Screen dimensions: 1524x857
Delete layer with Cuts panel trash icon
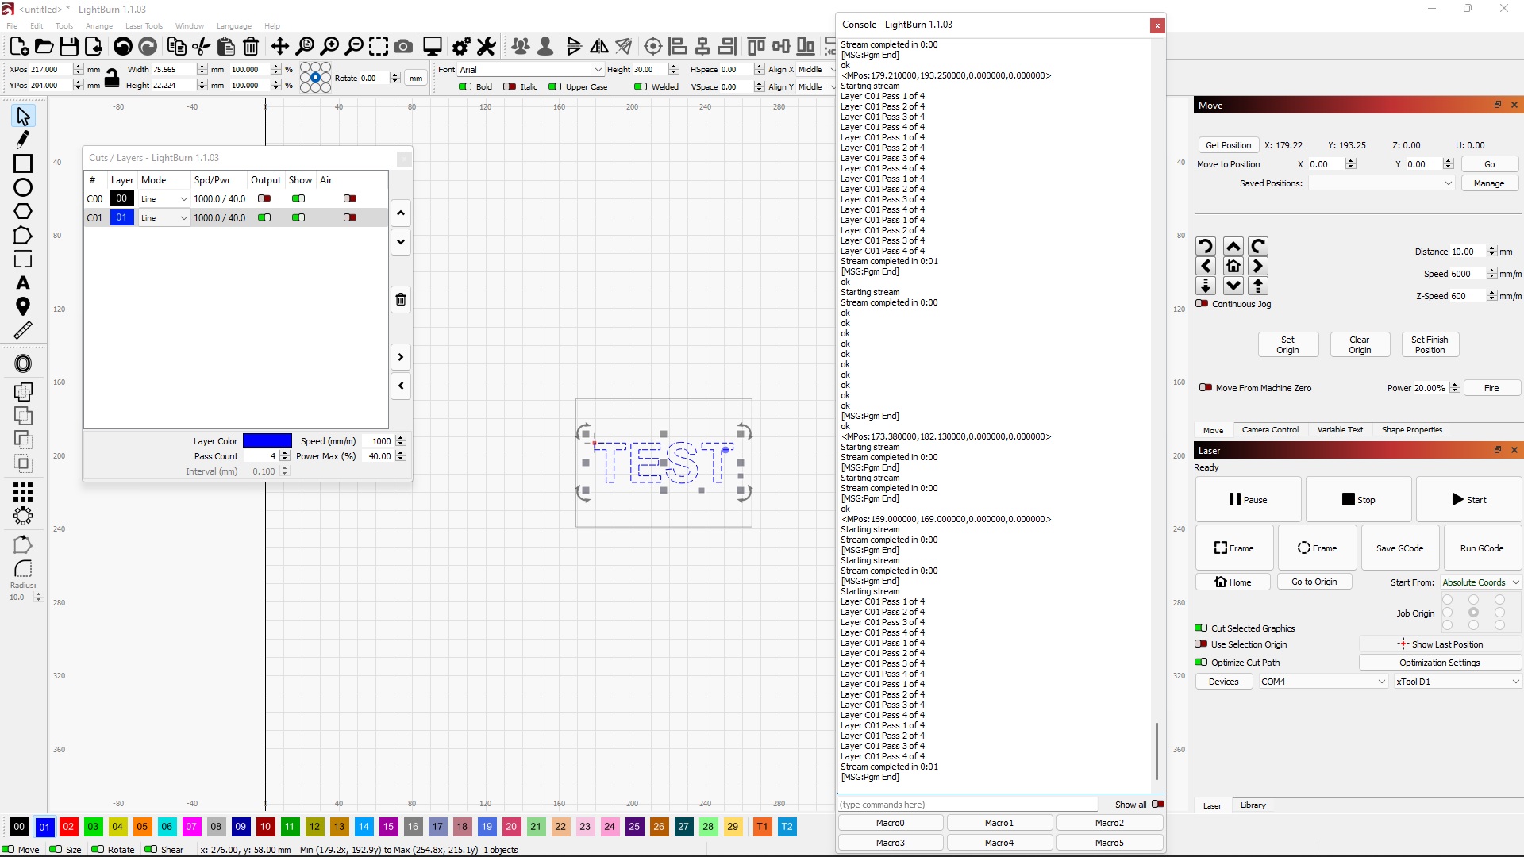pyautogui.click(x=401, y=299)
